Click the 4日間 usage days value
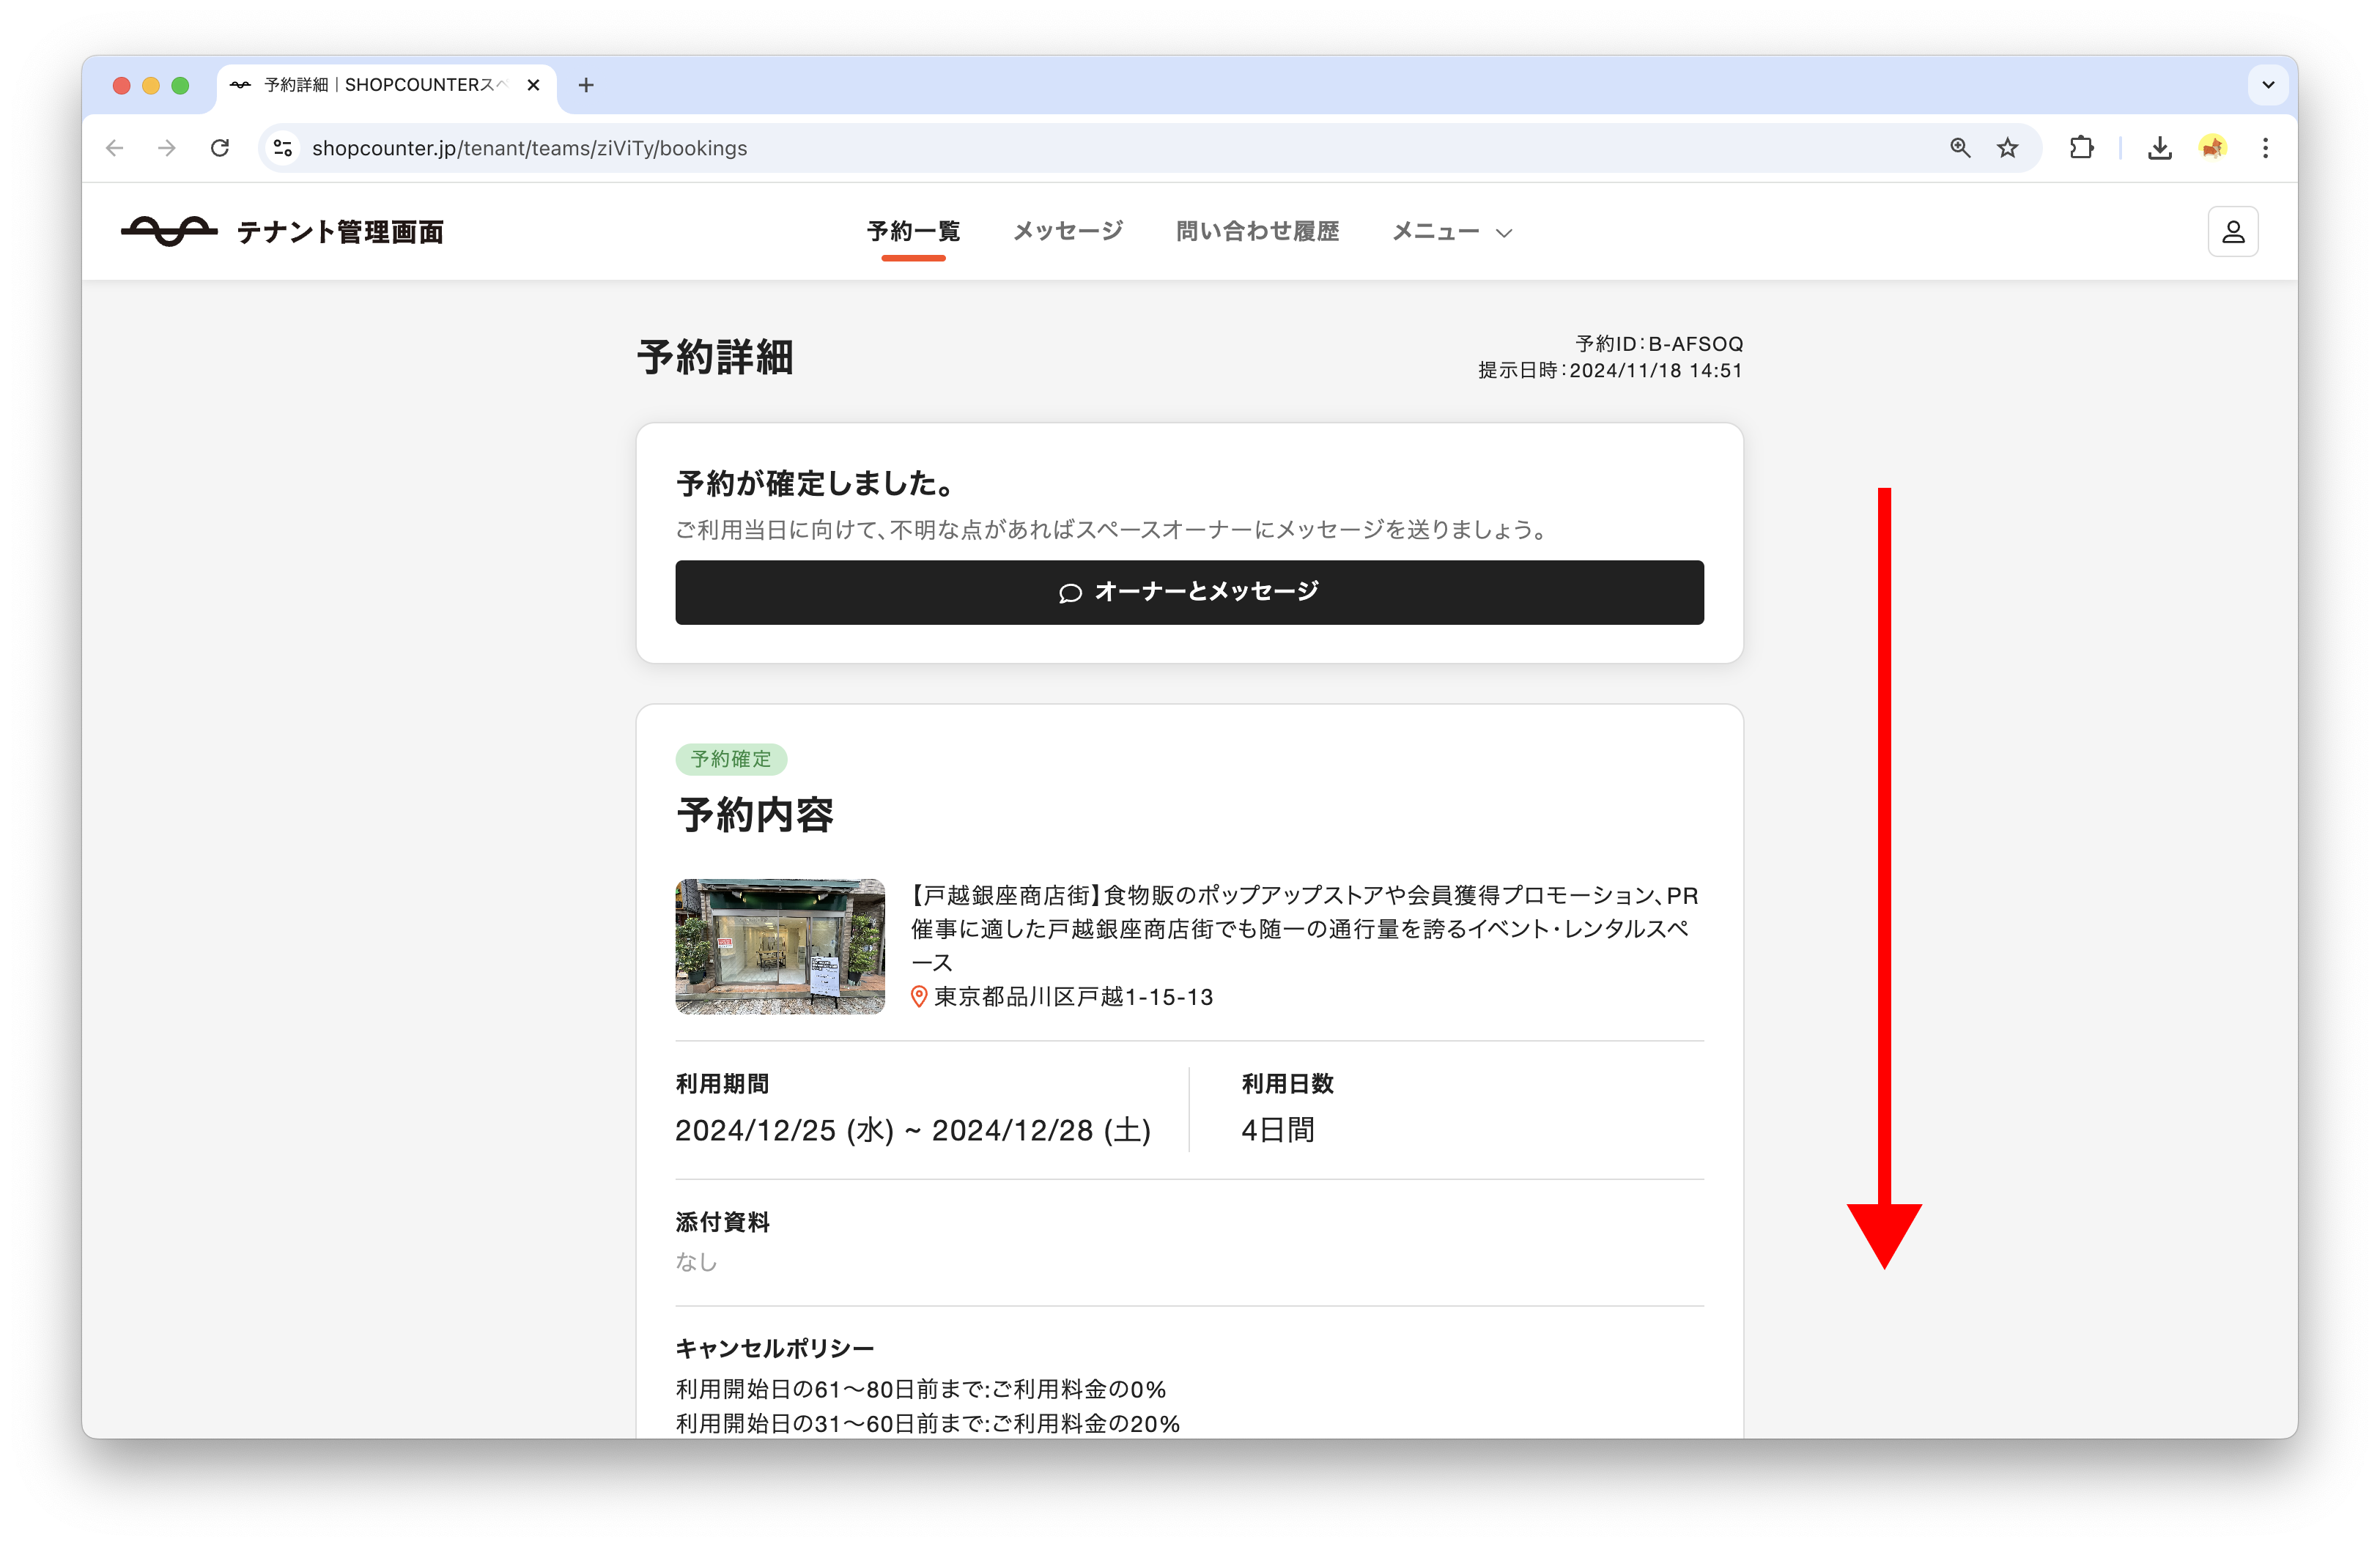Image resolution: width=2380 pixels, height=1547 pixels. click(1277, 1130)
